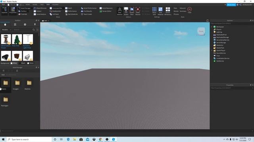Open the Models category dropdown
This screenshot has width=254, height=142.
click(6, 30)
